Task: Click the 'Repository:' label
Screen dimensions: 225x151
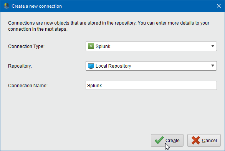Action: [x=20, y=66]
